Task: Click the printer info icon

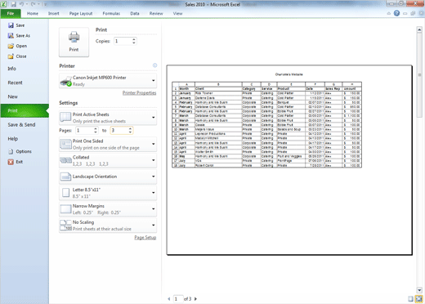Action: coord(154,65)
